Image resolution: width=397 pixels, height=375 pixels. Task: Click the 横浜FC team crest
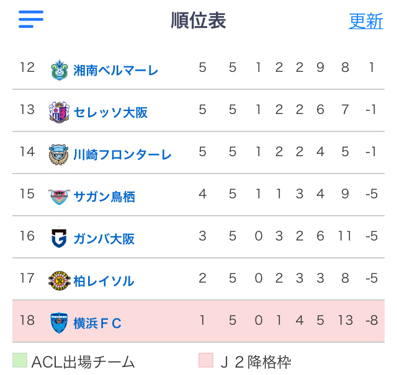59,322
